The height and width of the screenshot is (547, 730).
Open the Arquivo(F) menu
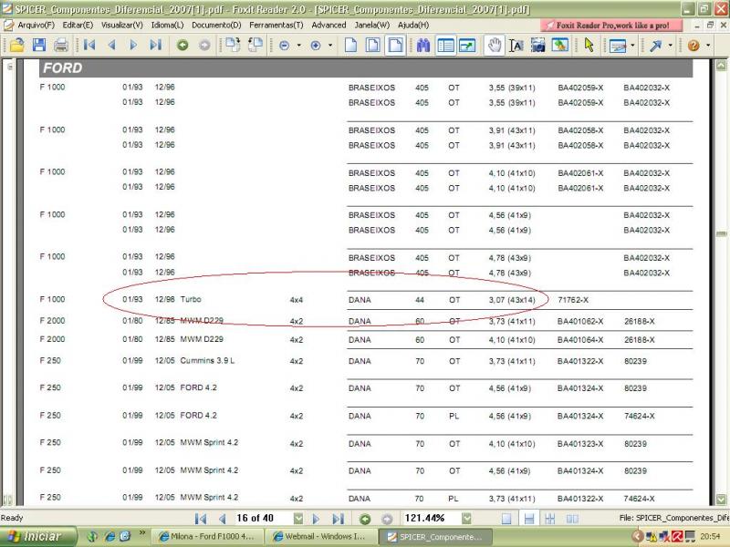click(x=36, y=26)
